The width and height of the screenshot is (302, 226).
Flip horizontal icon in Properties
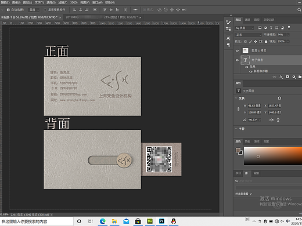pyautogui.click(x=272, y=120)
